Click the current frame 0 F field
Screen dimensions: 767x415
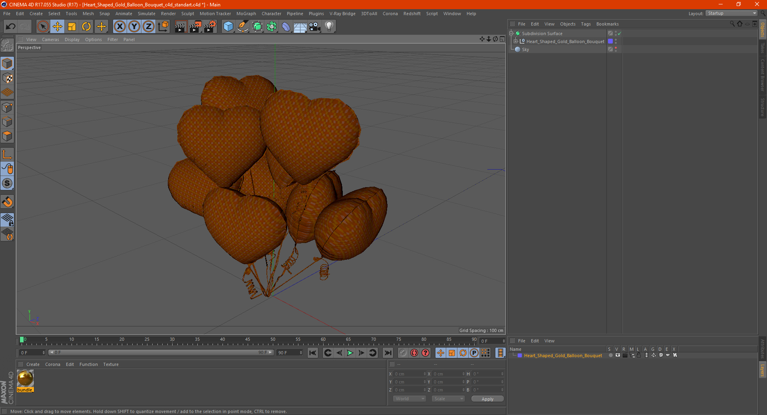pyautogui.click(x=32, y=353)
